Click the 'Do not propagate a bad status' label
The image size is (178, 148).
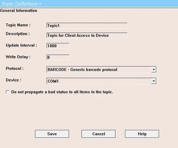point(62,92)
